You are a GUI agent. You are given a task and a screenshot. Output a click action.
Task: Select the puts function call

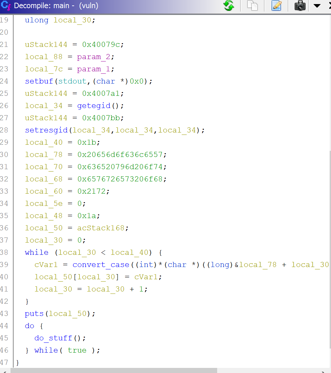point(34,314)
